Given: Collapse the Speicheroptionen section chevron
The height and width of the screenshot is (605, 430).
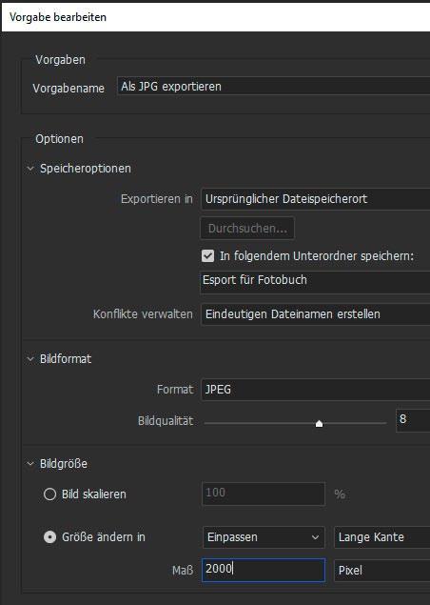Looking at the screenshot, I should (x=30, y=169).
